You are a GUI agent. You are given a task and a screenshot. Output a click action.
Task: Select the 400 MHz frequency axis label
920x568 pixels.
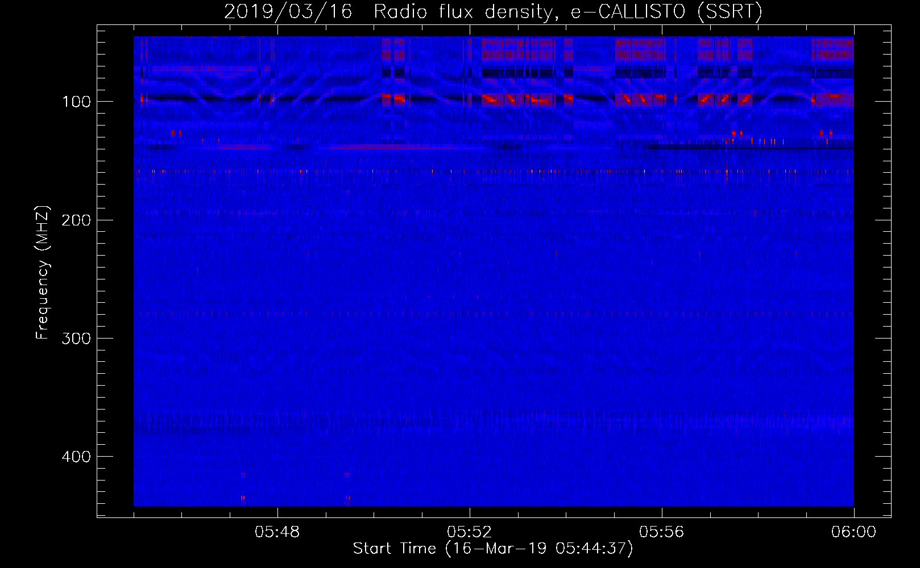[76, 457]
